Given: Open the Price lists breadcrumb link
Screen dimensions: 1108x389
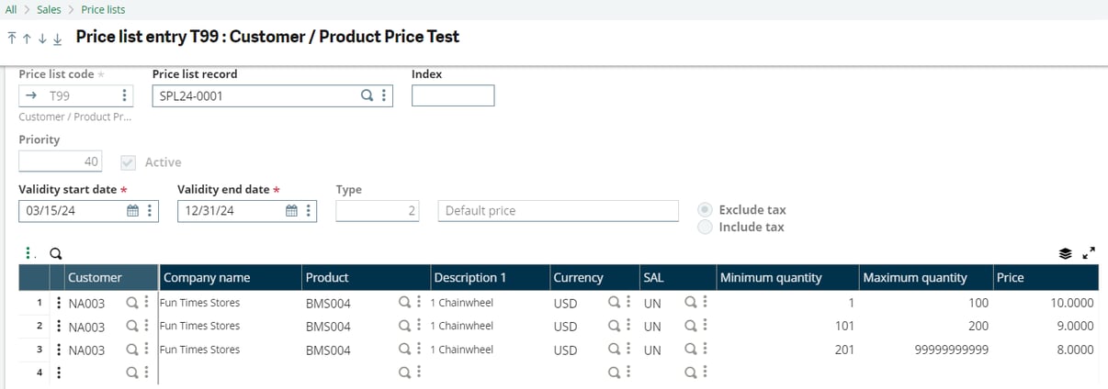Looking at the screenshot, I should [x=103, y=9].
